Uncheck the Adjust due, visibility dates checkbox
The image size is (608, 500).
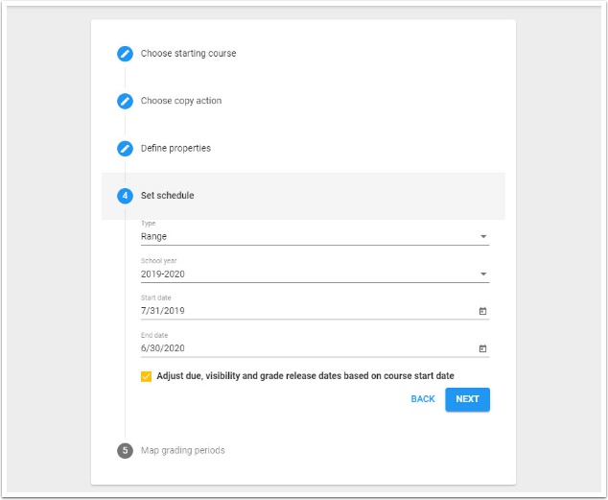(146, 376)
